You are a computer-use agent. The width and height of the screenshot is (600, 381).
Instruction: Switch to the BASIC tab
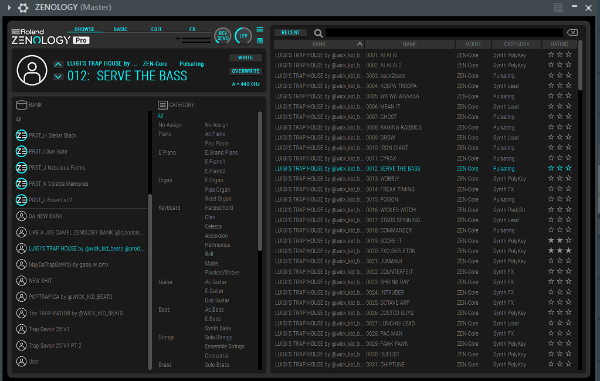(x=121, y=29)
